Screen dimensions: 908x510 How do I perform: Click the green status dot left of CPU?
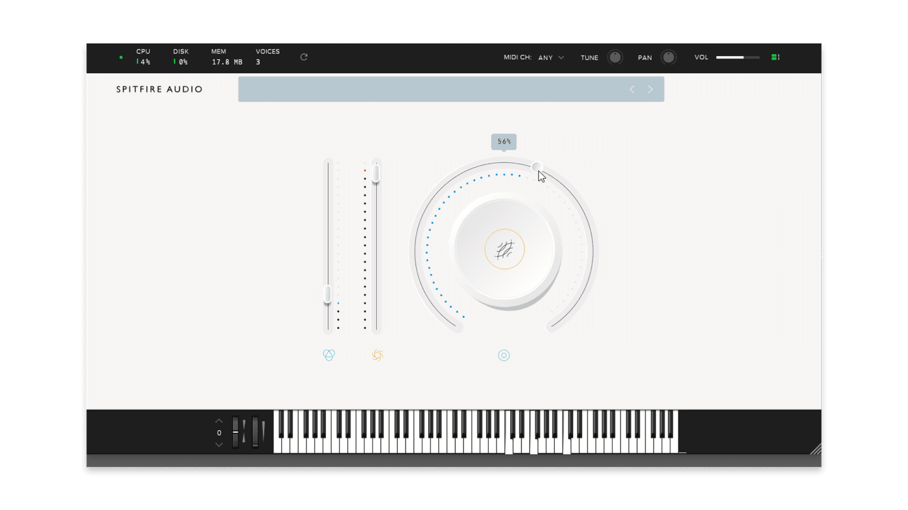tap(121, 57)
